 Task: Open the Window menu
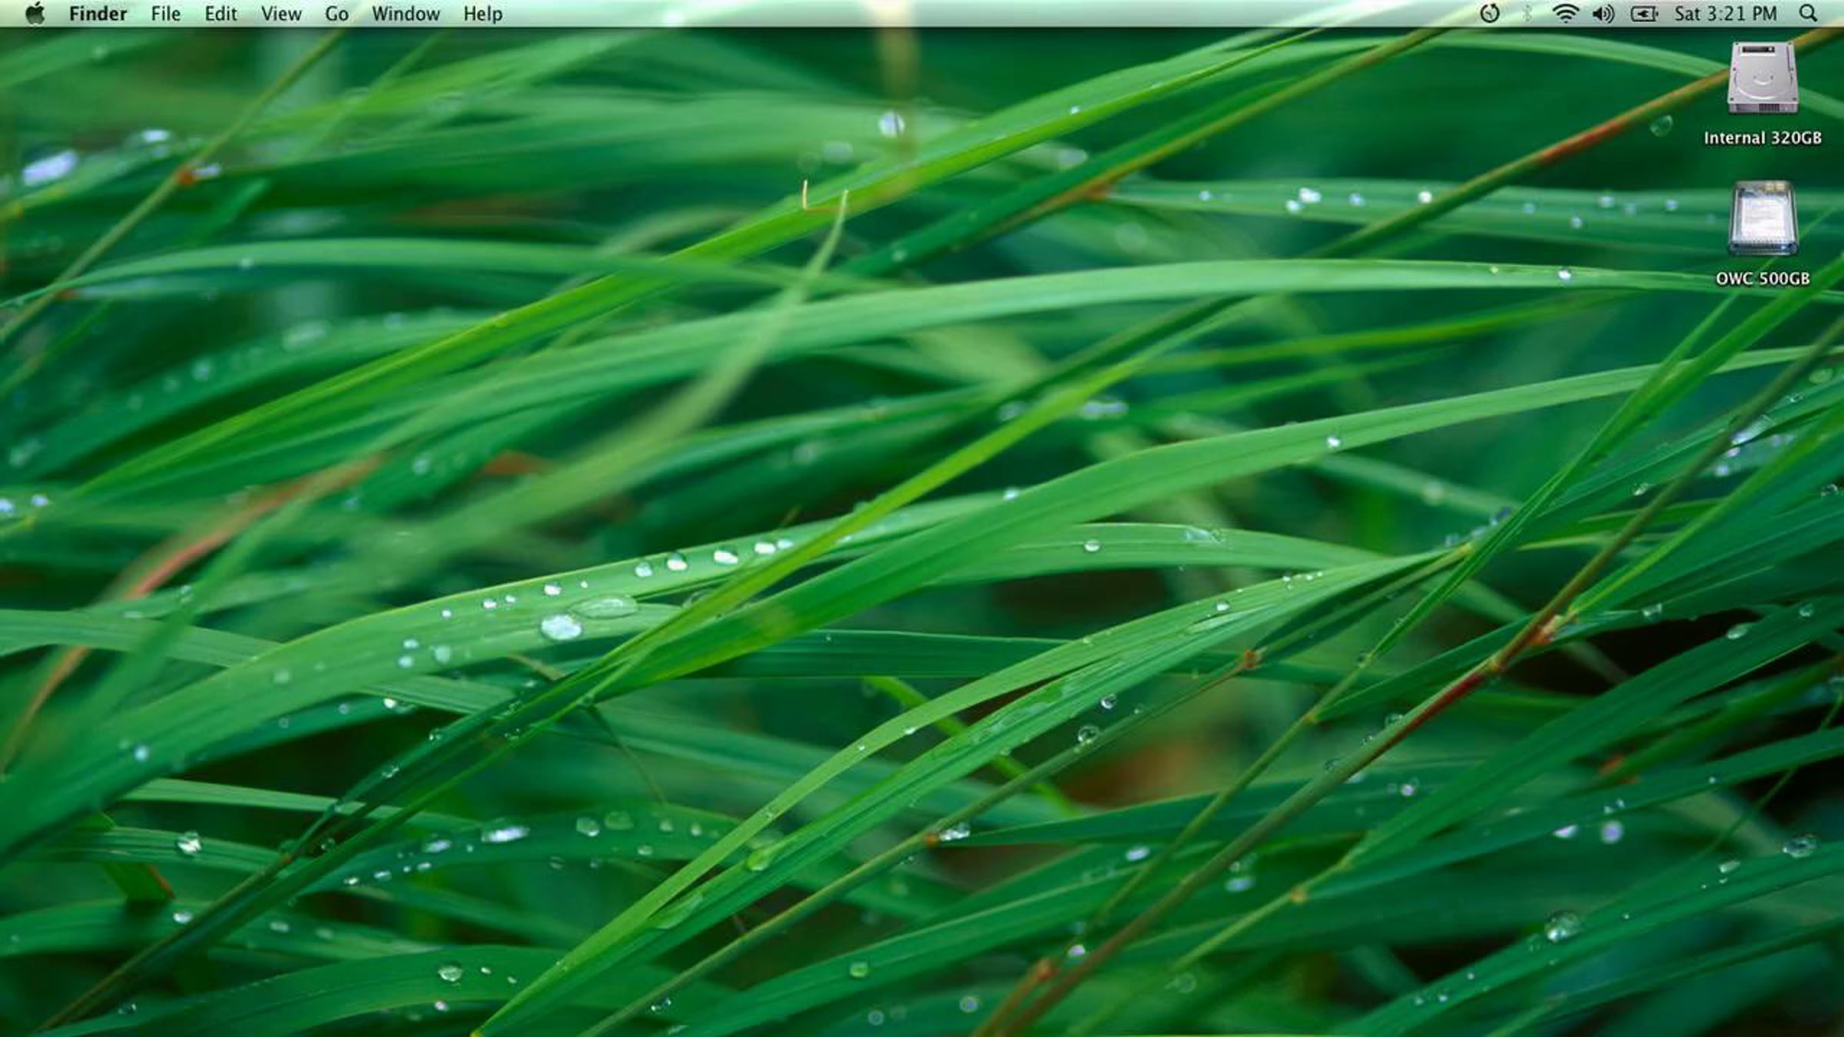(406, 14)
